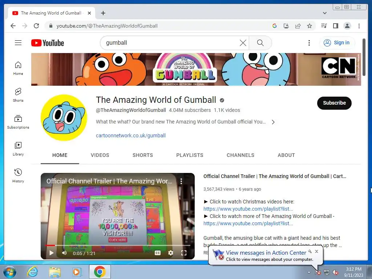Enter fullscreen on trailer video
The width and height of the screenshot is (372, 279).
[x=183, y=253]
